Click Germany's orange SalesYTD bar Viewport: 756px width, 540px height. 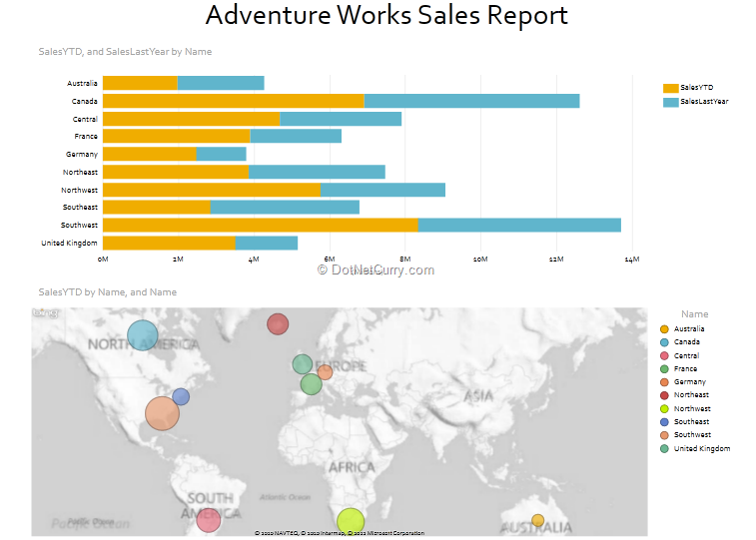point(150,154)
